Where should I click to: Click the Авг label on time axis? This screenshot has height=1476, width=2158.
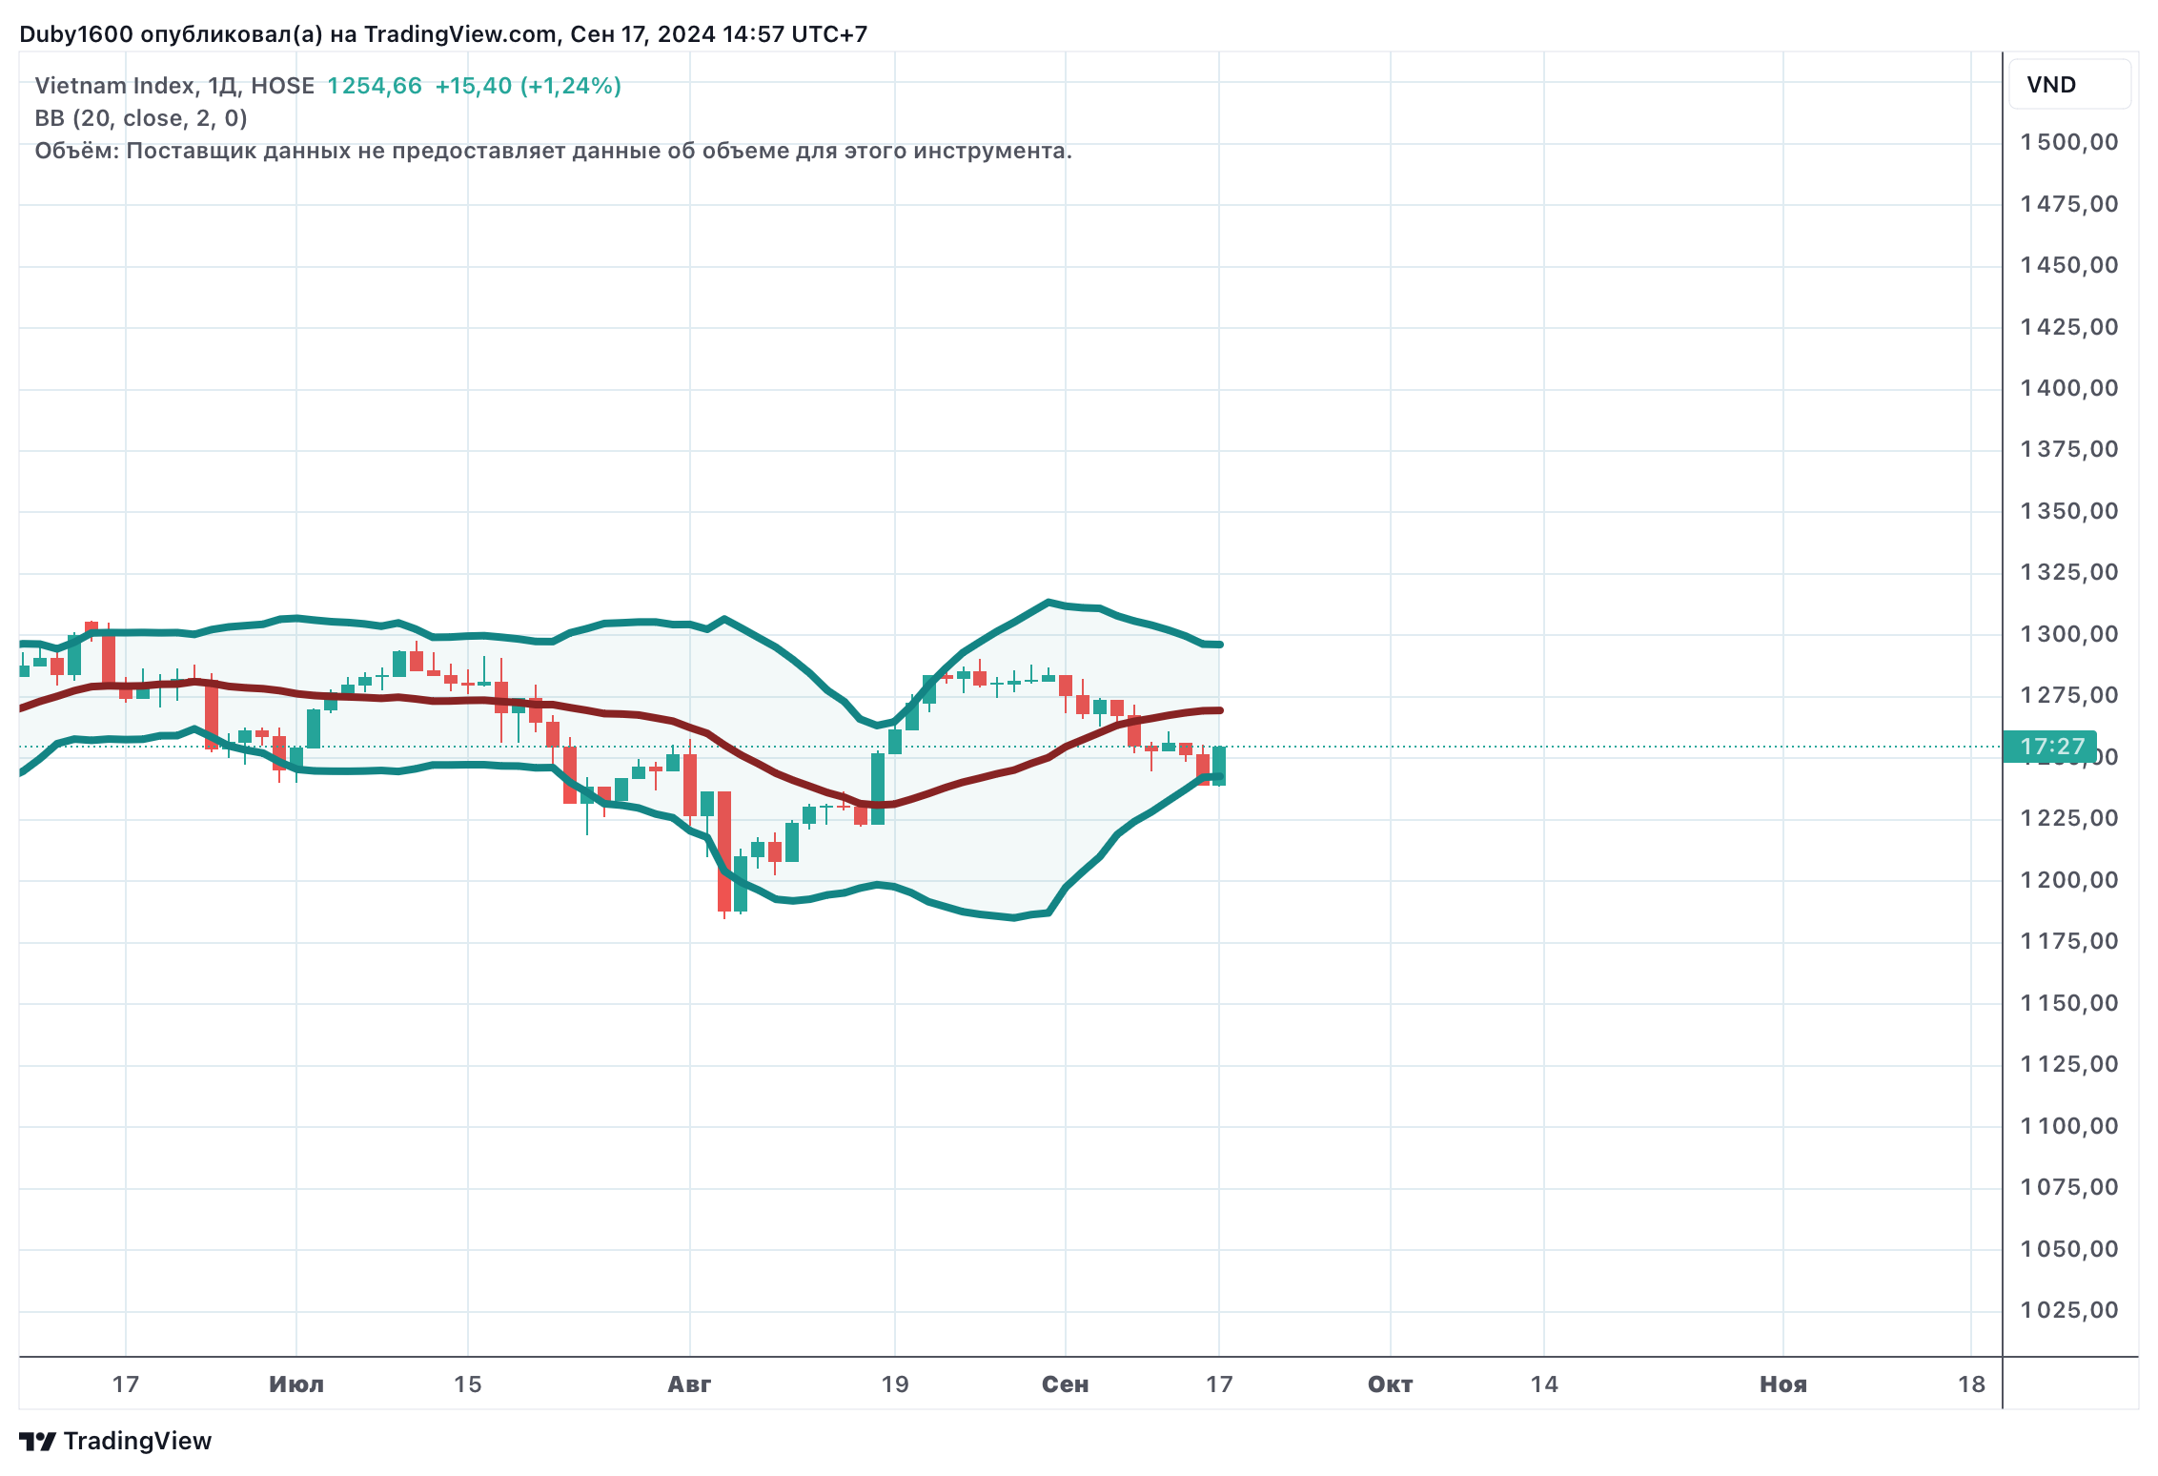pyautogui.click(x=689, y=1384)
